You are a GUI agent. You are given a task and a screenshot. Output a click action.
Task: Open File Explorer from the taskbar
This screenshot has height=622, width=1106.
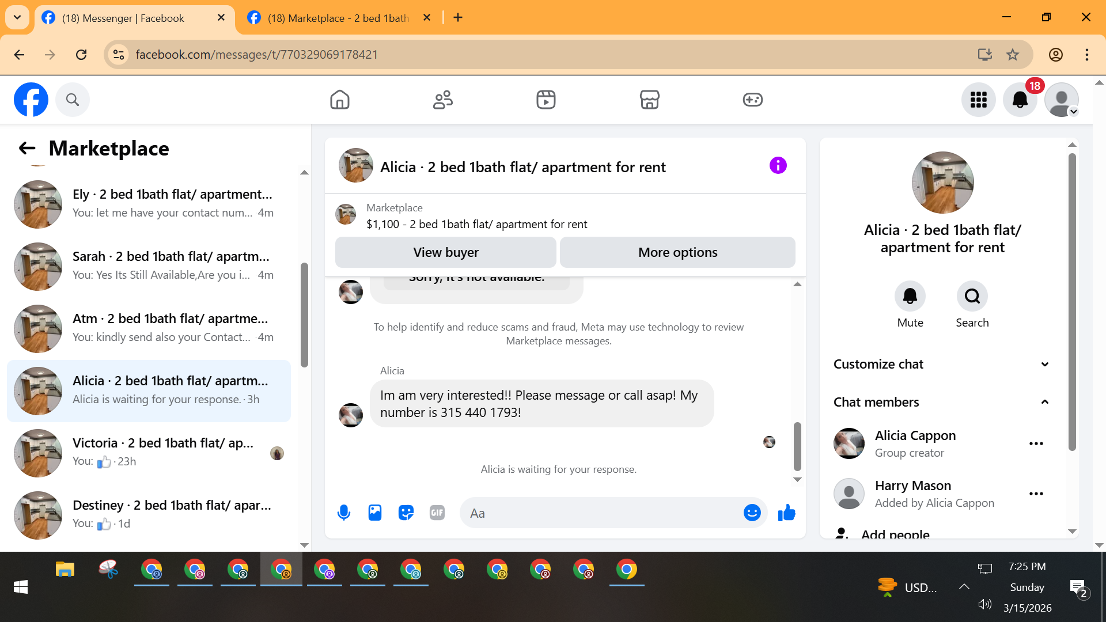pyautogui.click(x=65, y=570)
